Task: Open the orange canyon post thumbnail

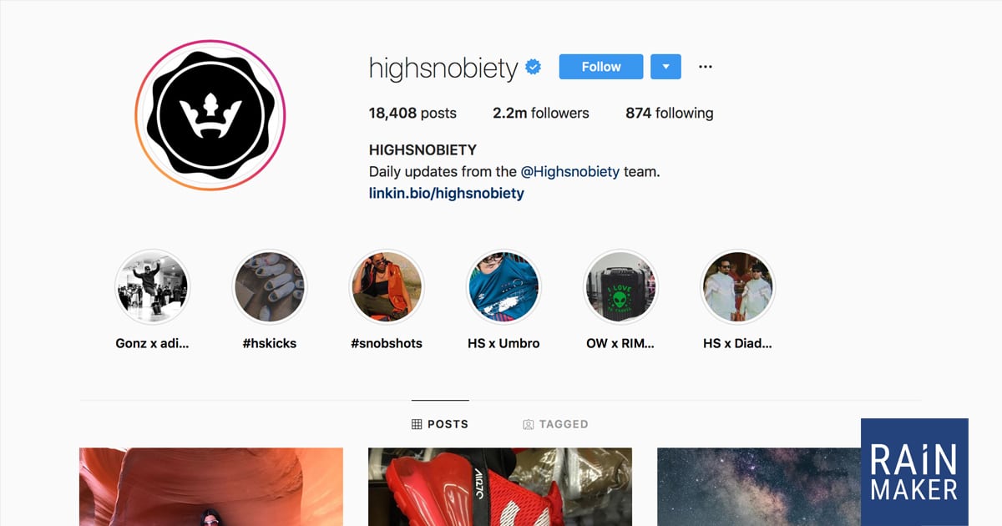Action: tap(211, 487)
